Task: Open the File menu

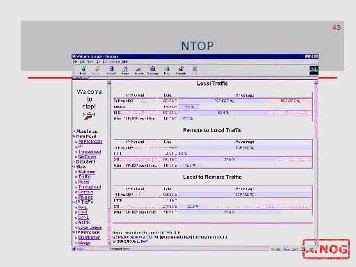Action: click(75, 62)
